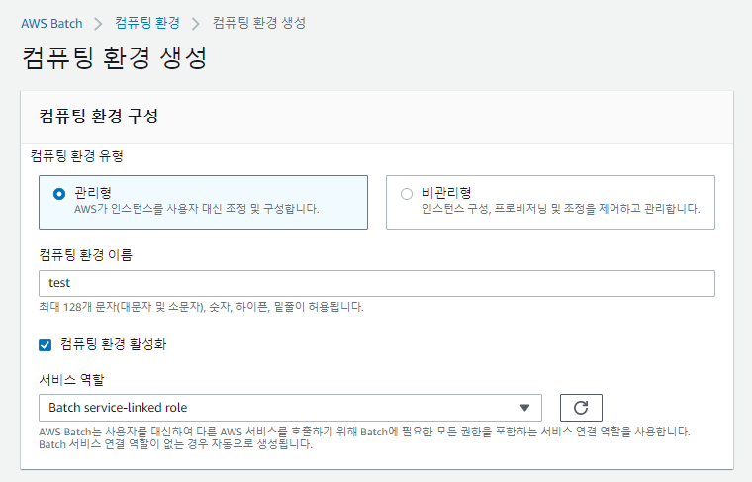Click the first breadcrumb chevron after AWS Batch
Viewport: 752px width, 482px height.
pos(98,22)
